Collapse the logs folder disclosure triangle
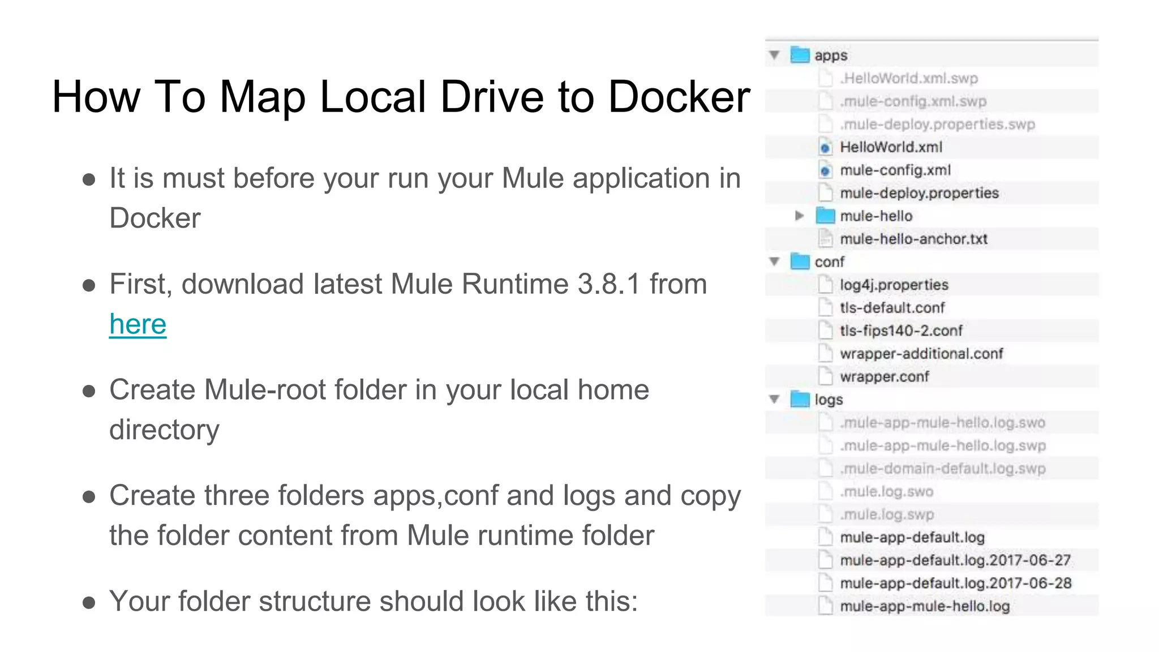This screenshot has height=652, width=1159. pos(775,399)
